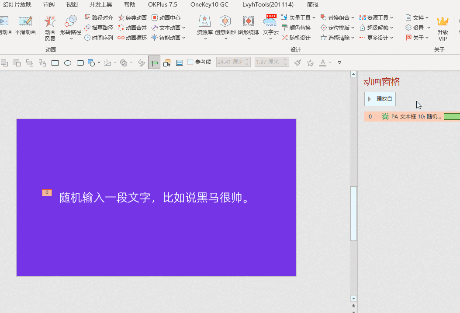Switch to the 审阅 tab

(48, 4)
